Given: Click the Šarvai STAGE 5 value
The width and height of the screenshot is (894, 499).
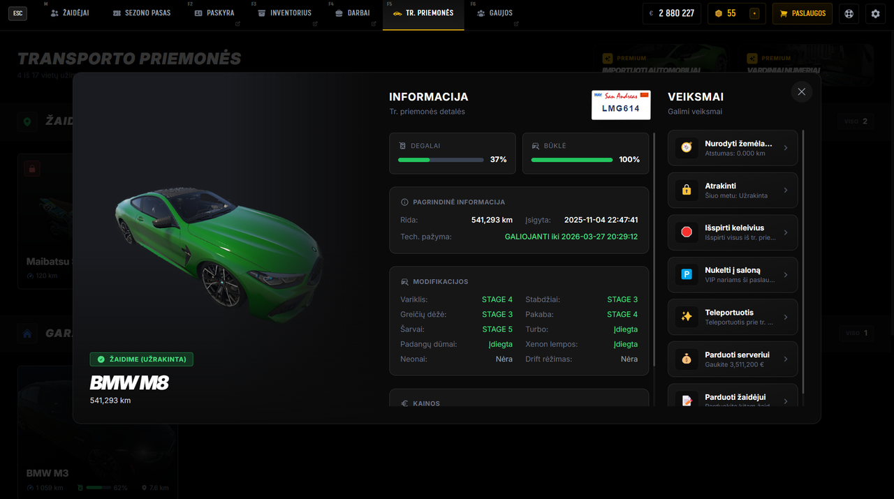Looking at the screenshot, I should pyautogui.click(x=497, y=329).
